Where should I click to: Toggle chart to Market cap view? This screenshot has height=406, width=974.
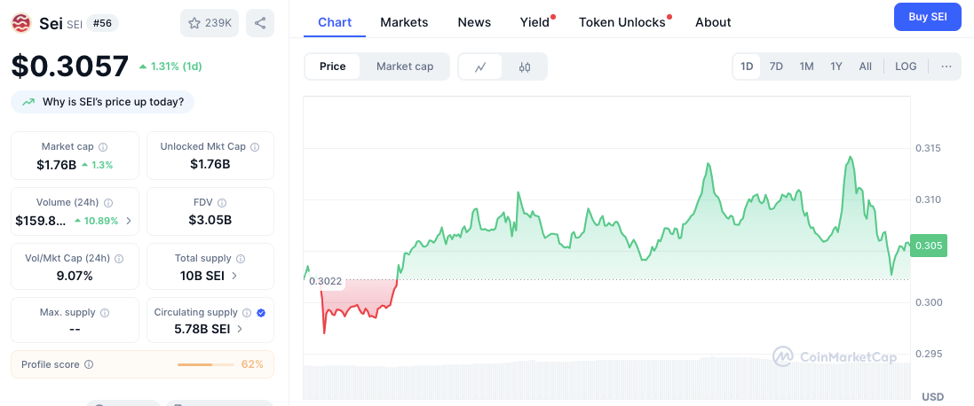point(405,66)
